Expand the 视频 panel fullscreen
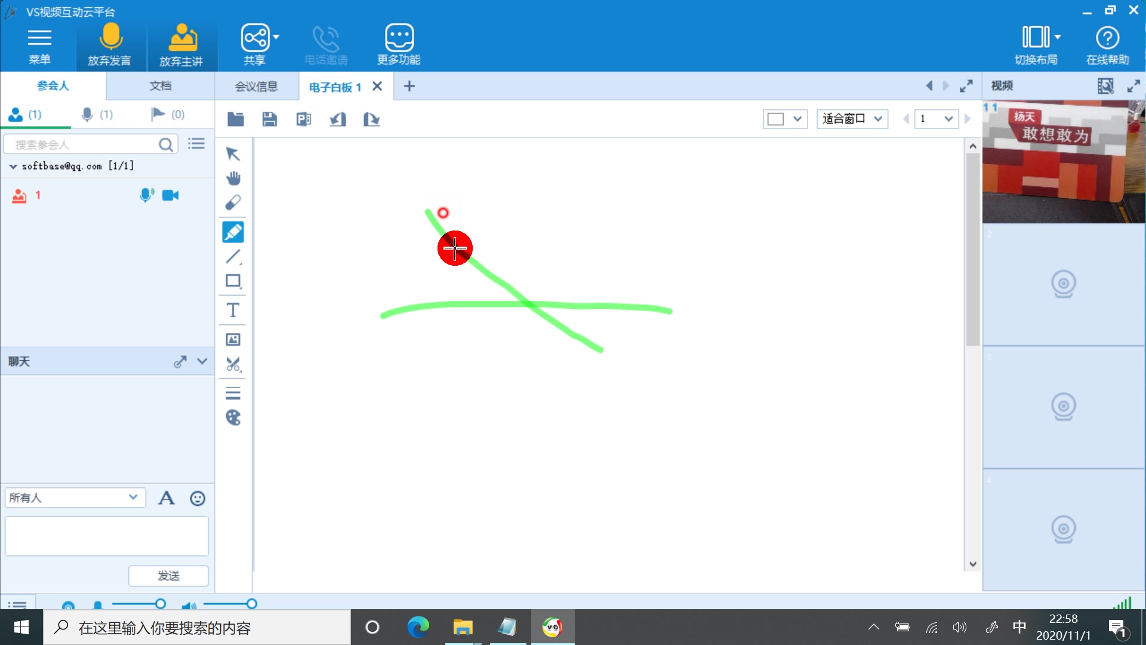 (x=1133, y=86)
